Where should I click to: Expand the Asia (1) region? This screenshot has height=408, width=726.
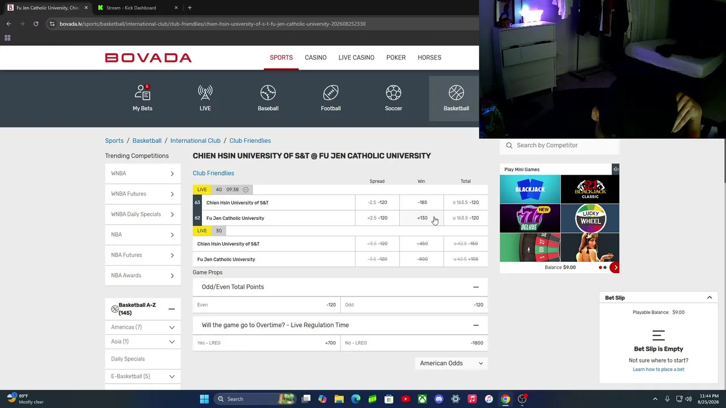[143, 342]
